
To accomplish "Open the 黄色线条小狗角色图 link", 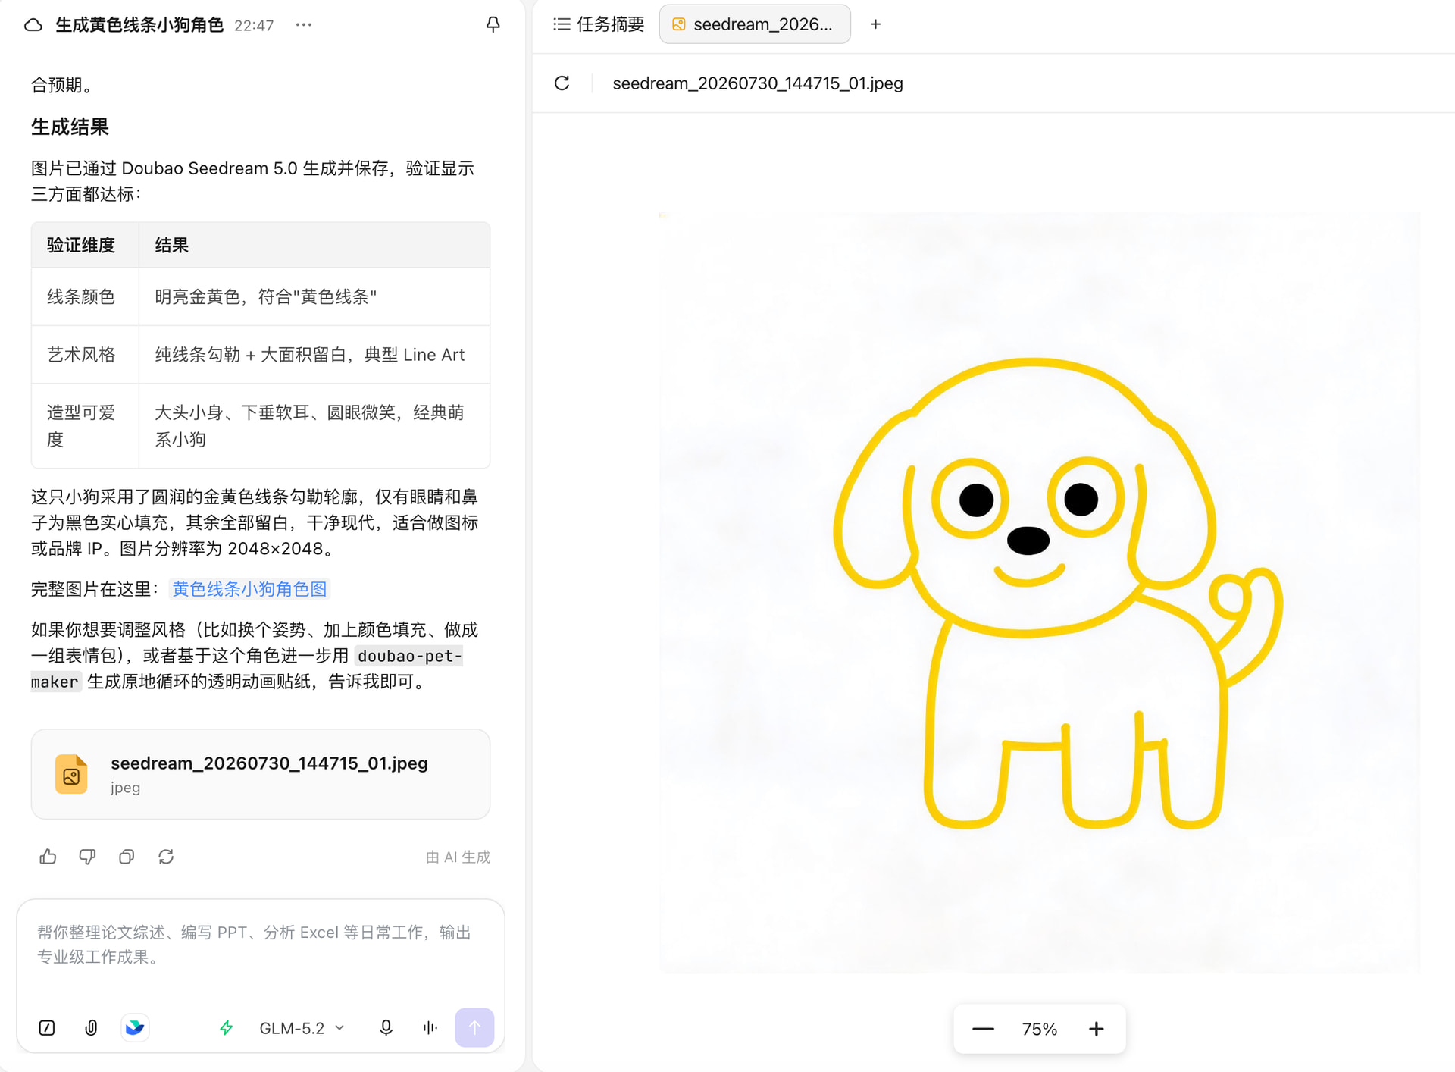I will [x=249, y=589].
